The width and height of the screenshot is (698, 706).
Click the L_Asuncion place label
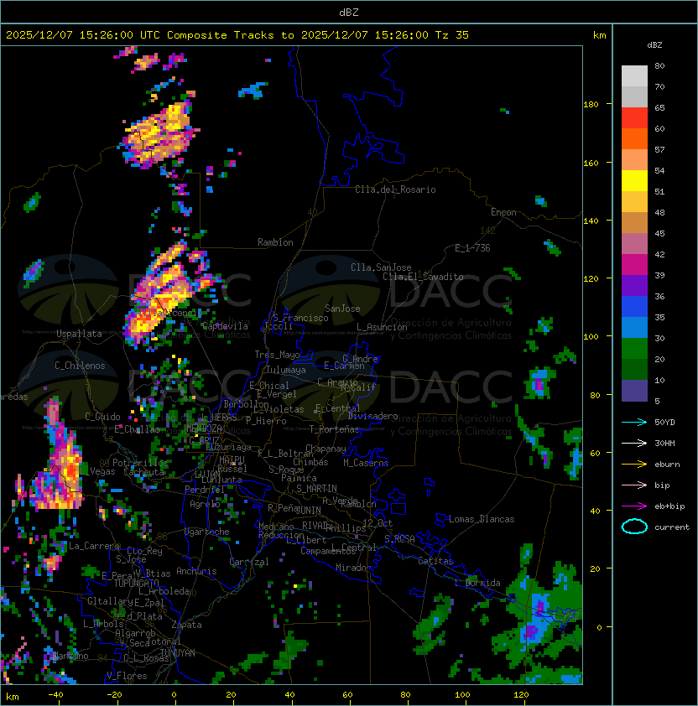[x=382, y=327]
